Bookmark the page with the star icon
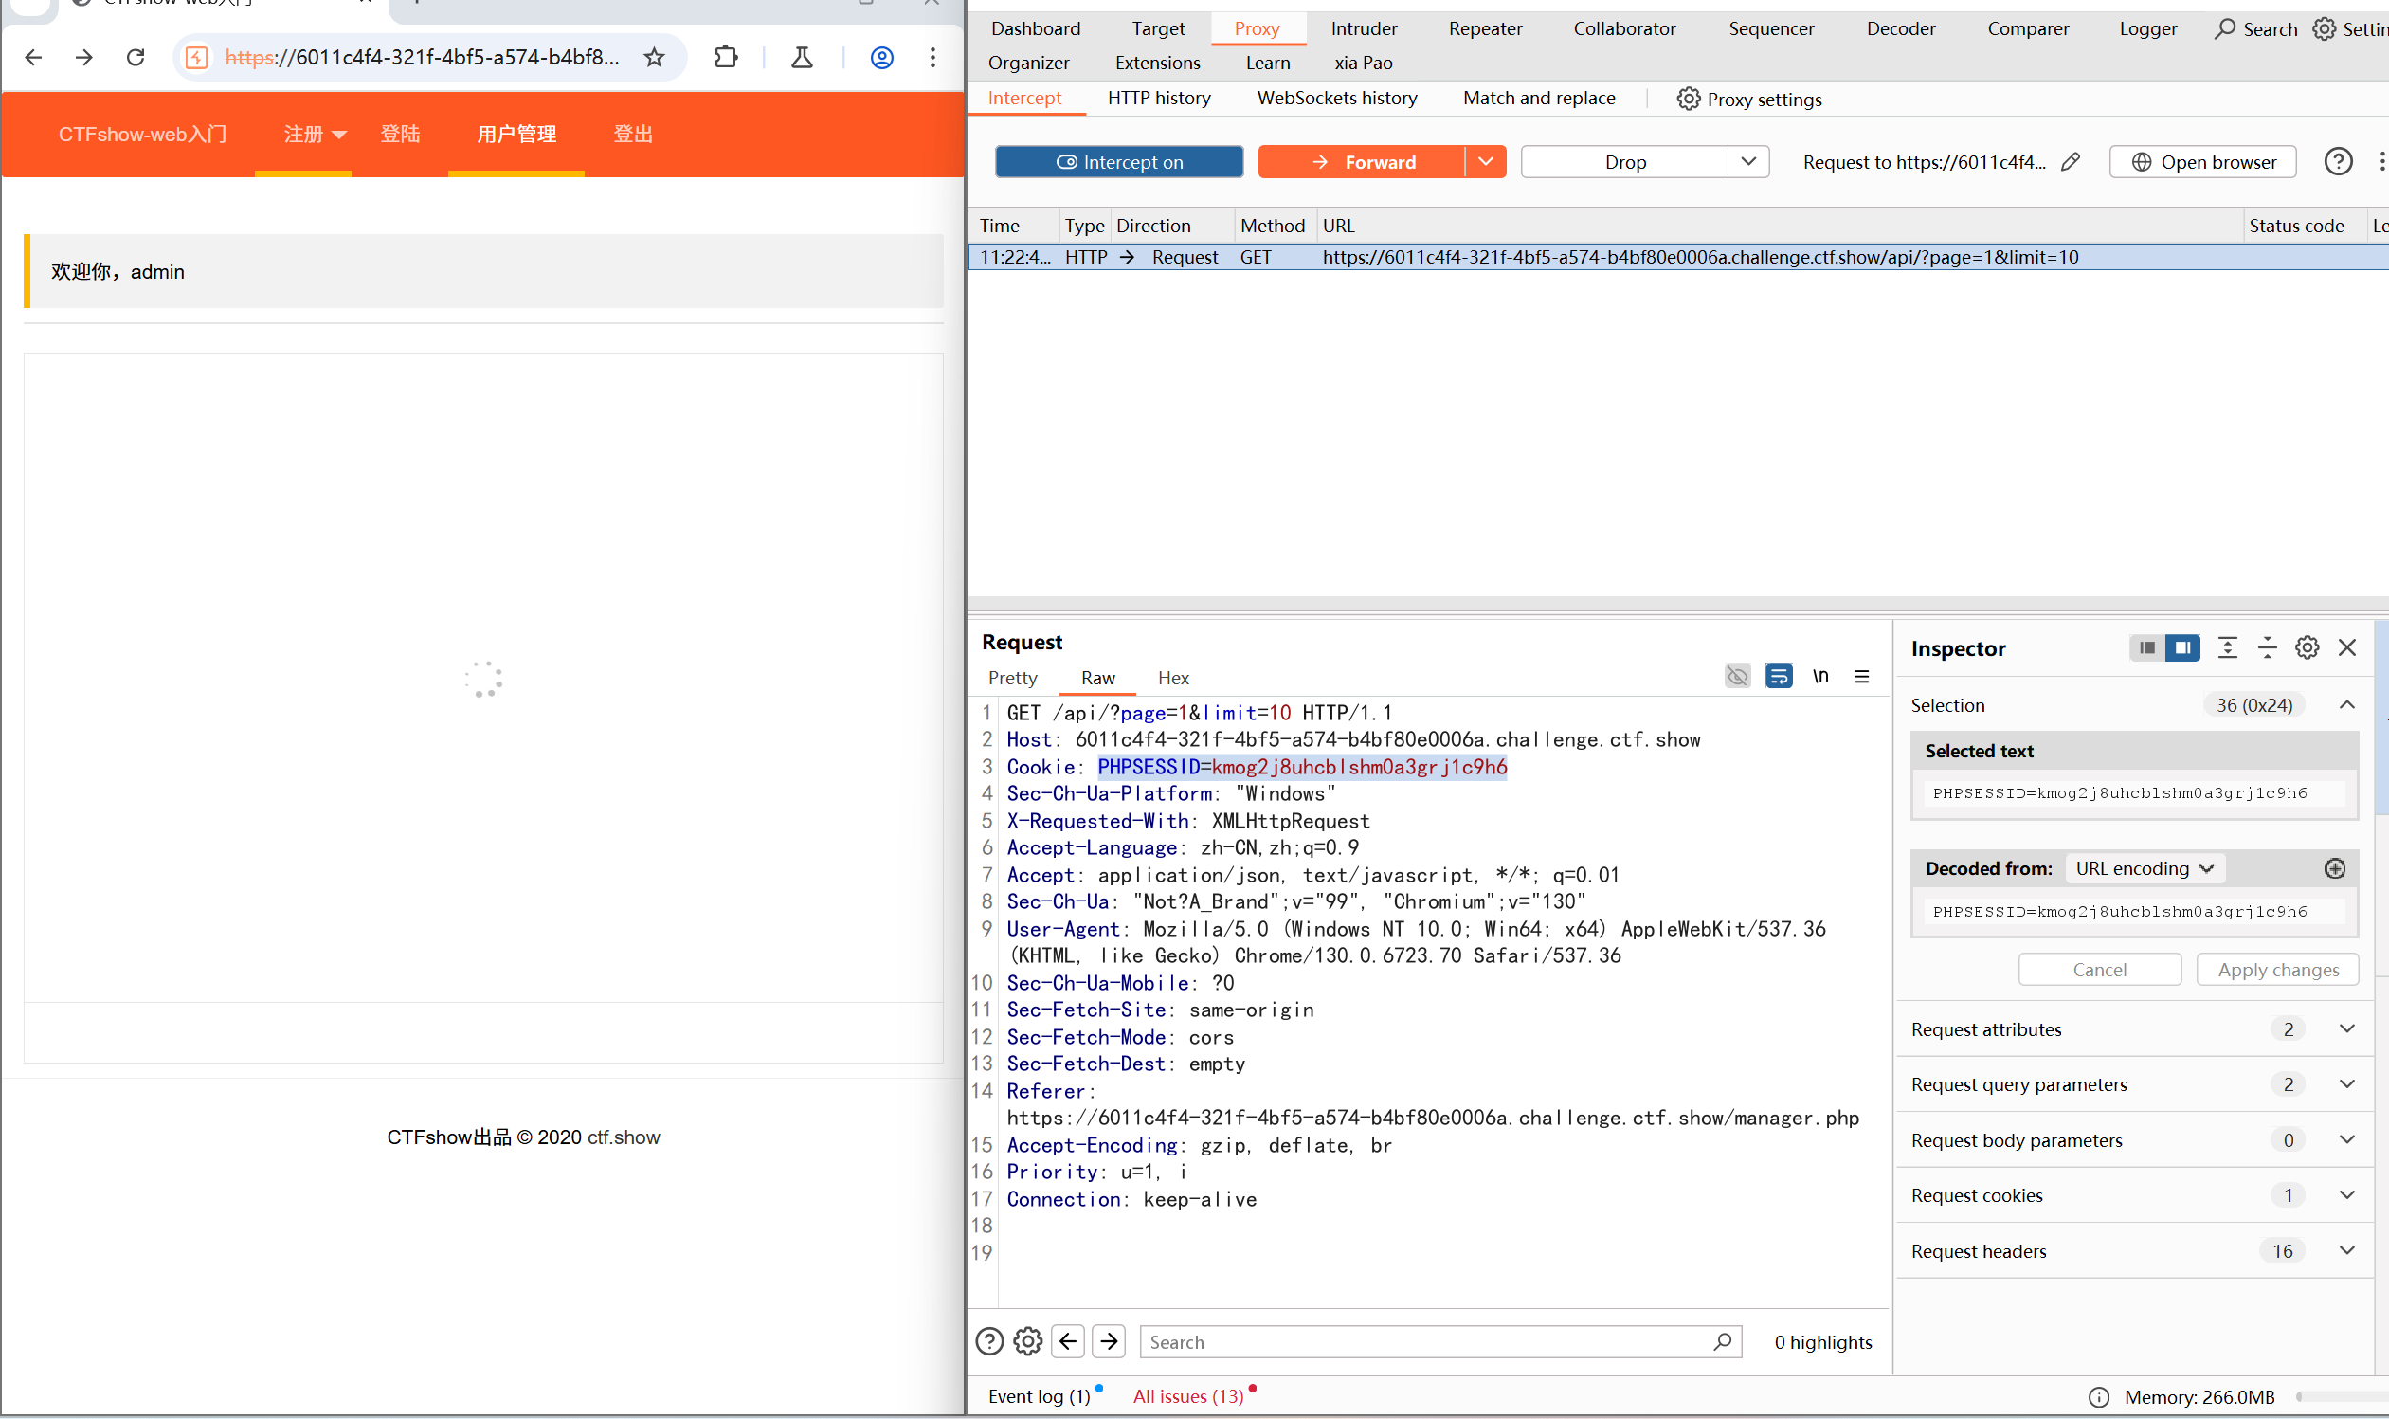 pyautogui.click(x=654, y=58)
